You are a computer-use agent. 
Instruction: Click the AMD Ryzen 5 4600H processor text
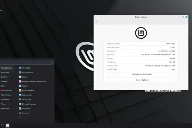tap(158, 55)
